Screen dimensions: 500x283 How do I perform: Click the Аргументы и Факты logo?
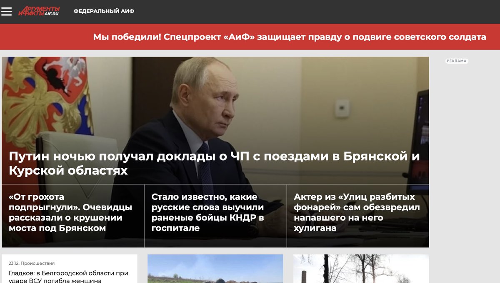coord(39,11)
